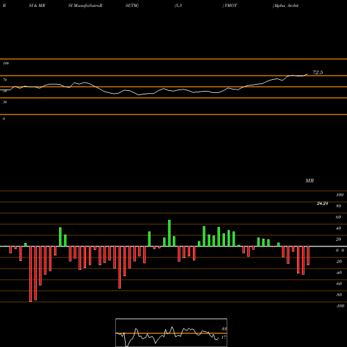Click the -60 label on MR axis
The height and width of the screenshot is (347, 347).
point(339,284)
